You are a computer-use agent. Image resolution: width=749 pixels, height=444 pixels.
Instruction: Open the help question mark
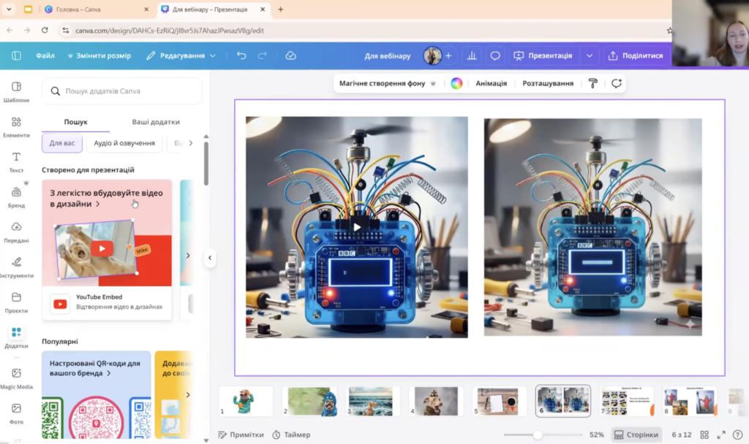click(x=737, y=435)
